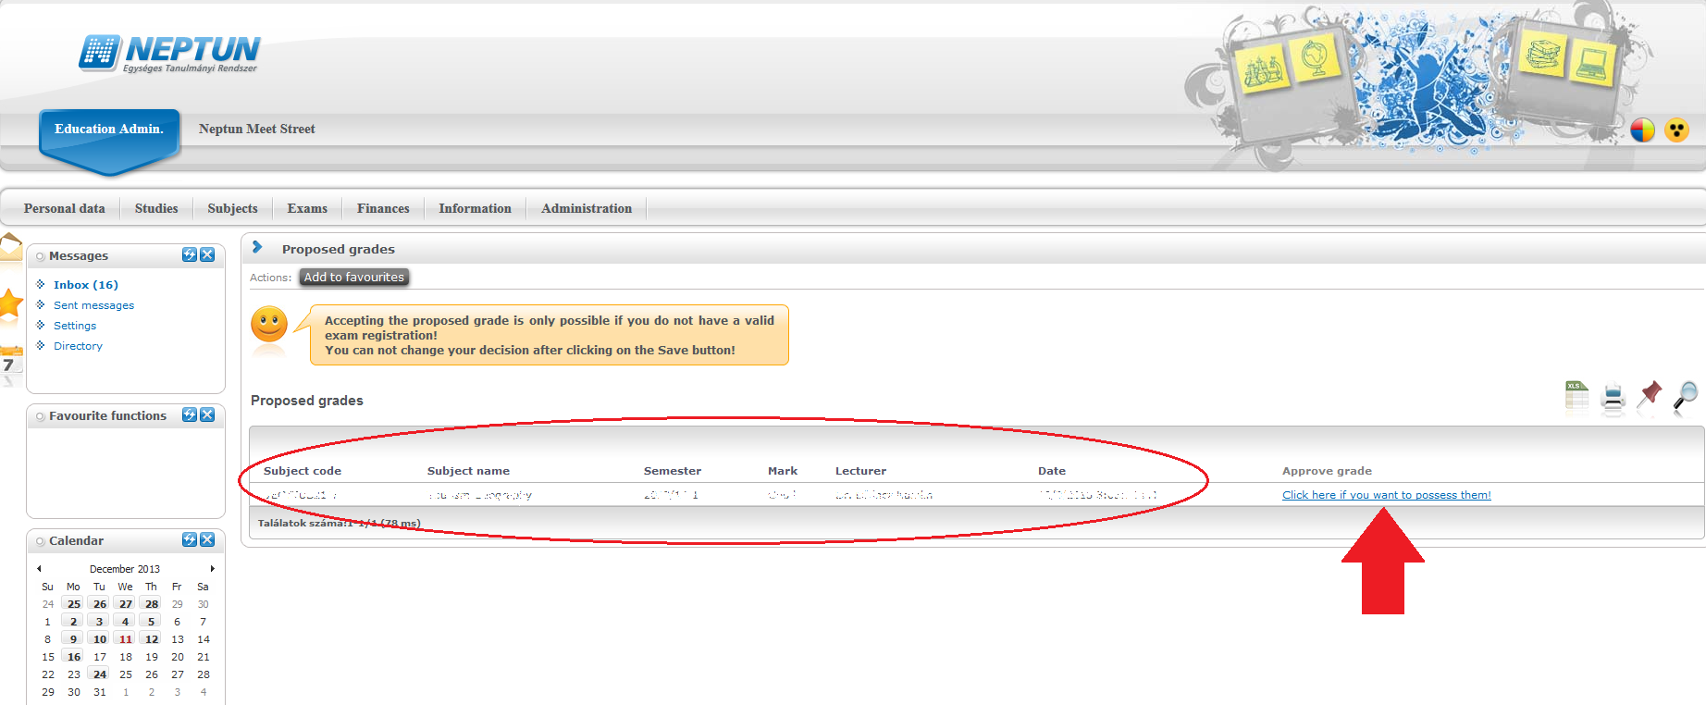Open search with the magnifying glass icon
This screenshot has width=1706, height=705.
click(1687, 396)
